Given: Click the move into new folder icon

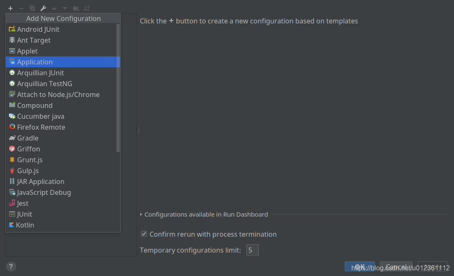Looking at the screenshot, I should coord(76,8).
